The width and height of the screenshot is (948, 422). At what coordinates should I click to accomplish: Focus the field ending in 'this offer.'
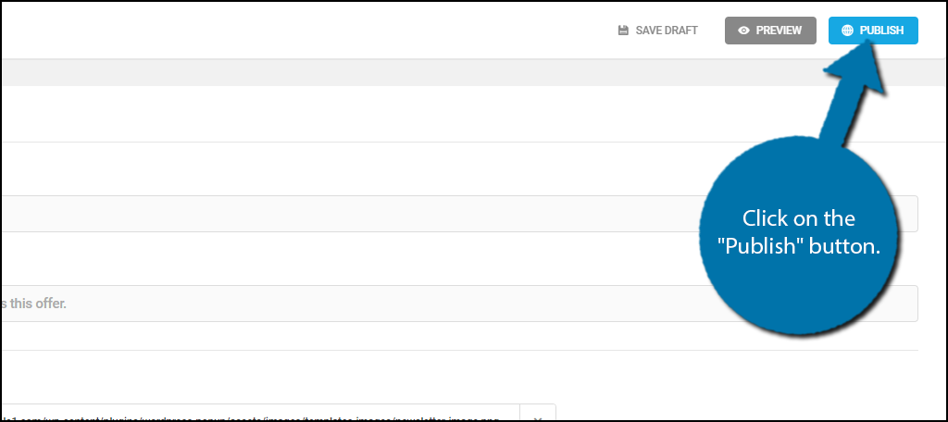point(459,304)
